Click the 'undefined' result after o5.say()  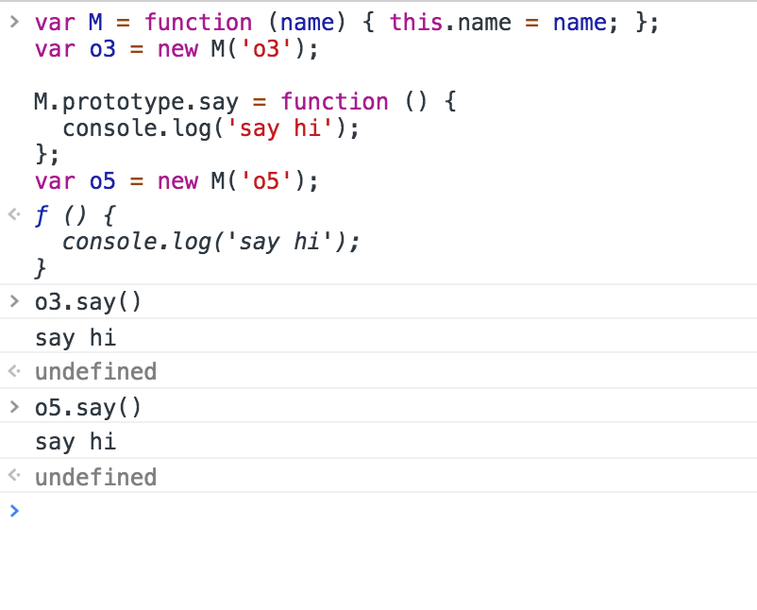coord(95,477)
